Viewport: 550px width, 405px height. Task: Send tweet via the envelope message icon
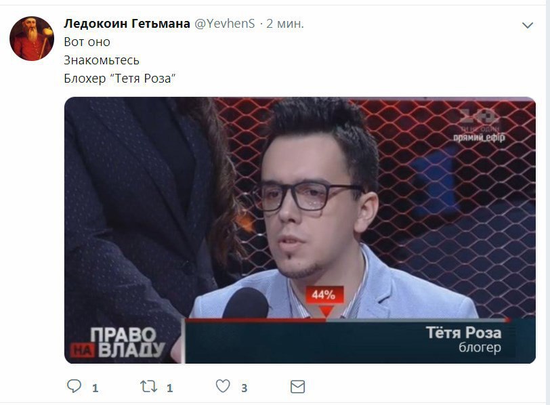point(298,387)
